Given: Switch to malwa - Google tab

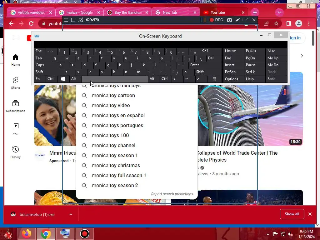Looking at the screenshot, I should coord(79,12).
